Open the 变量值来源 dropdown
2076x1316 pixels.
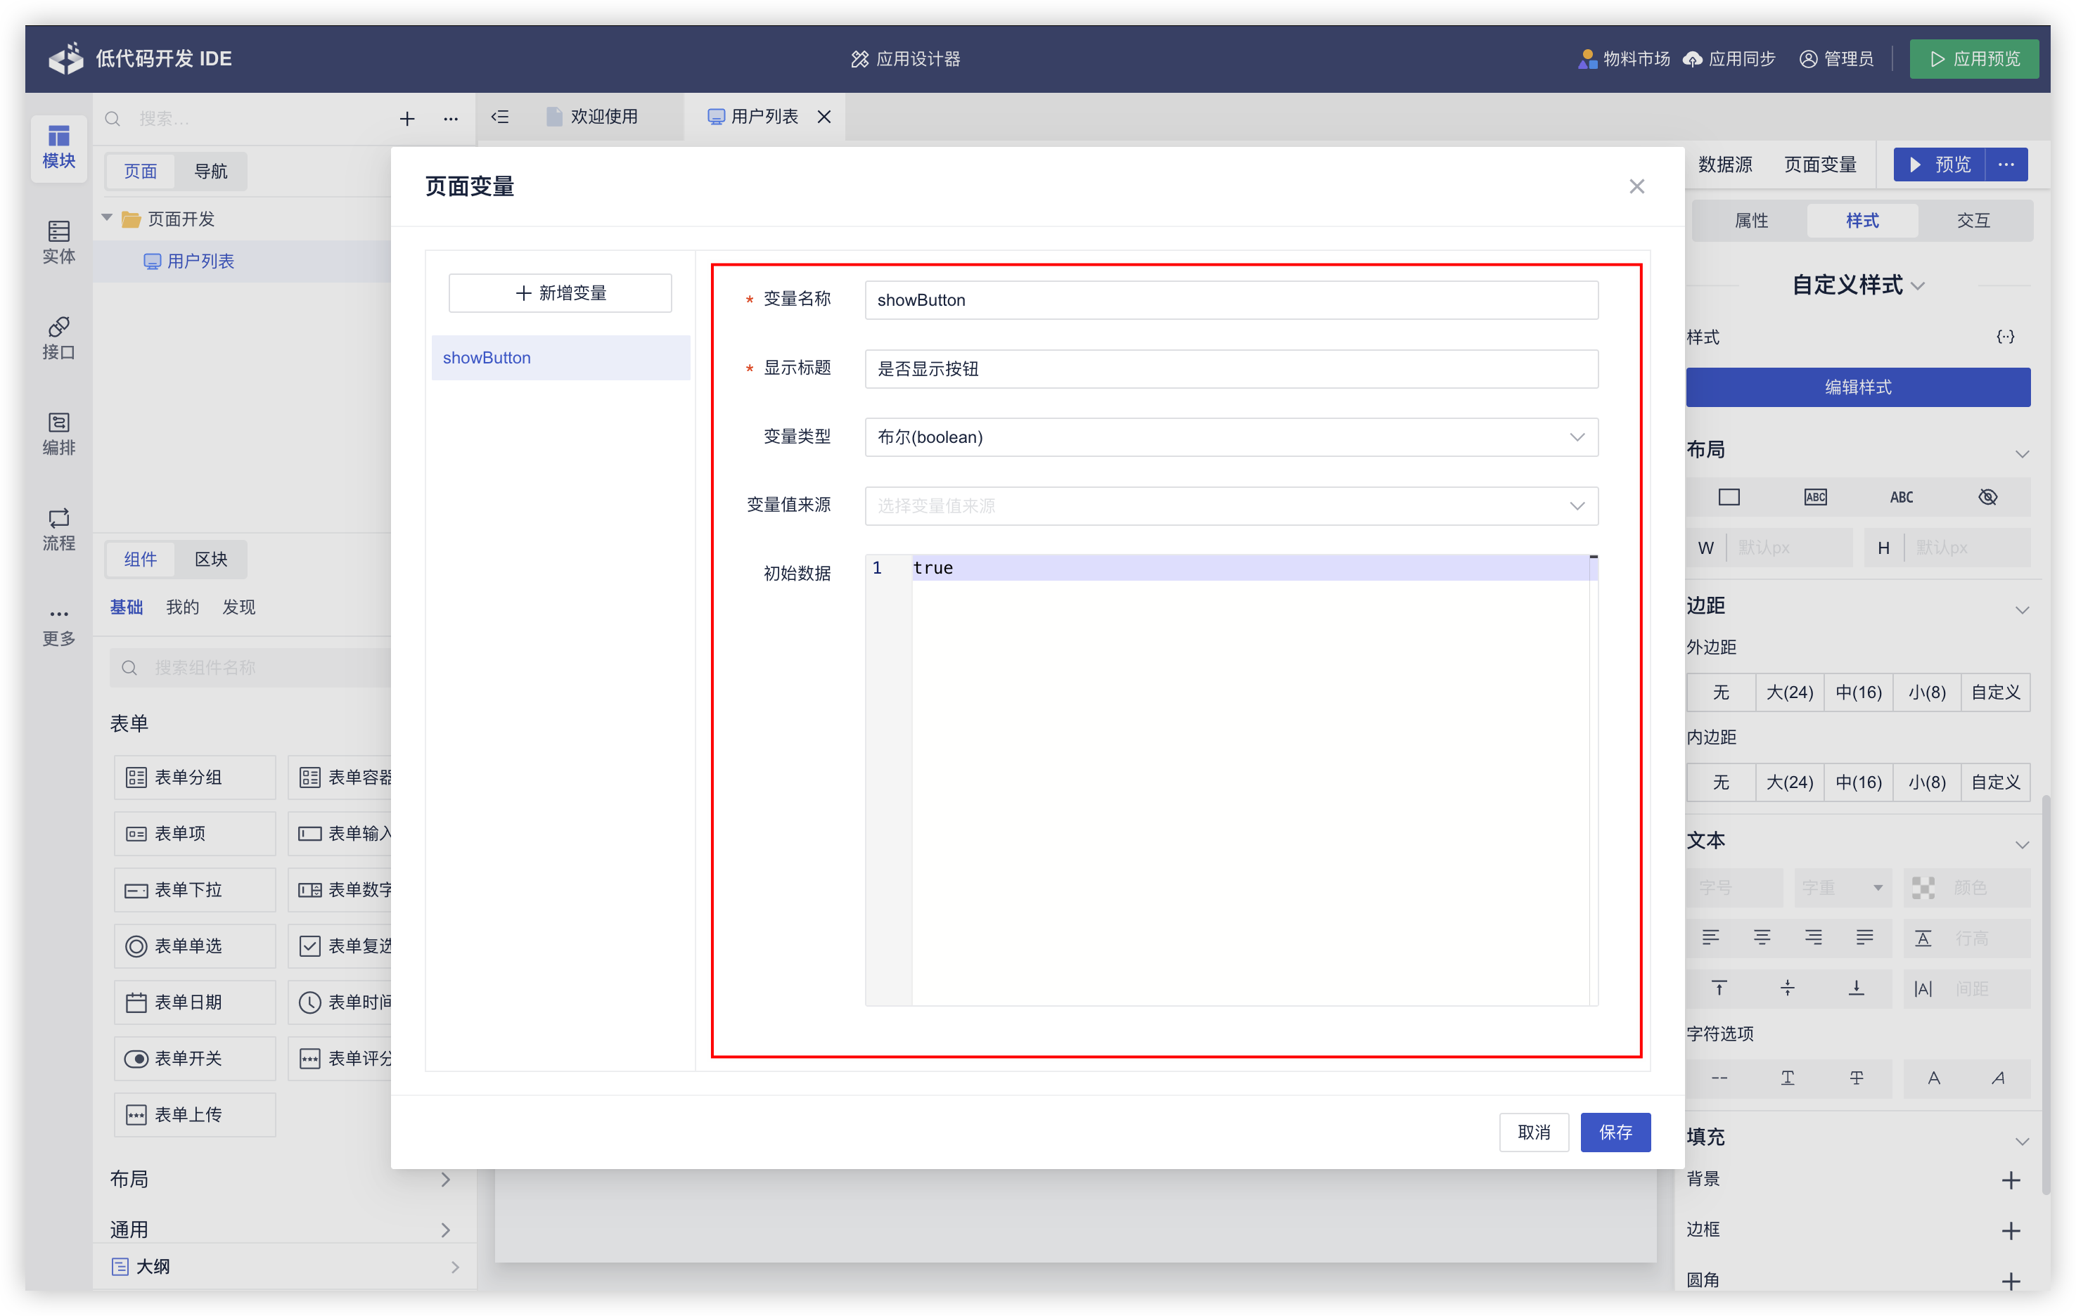tap(1231, 506)
